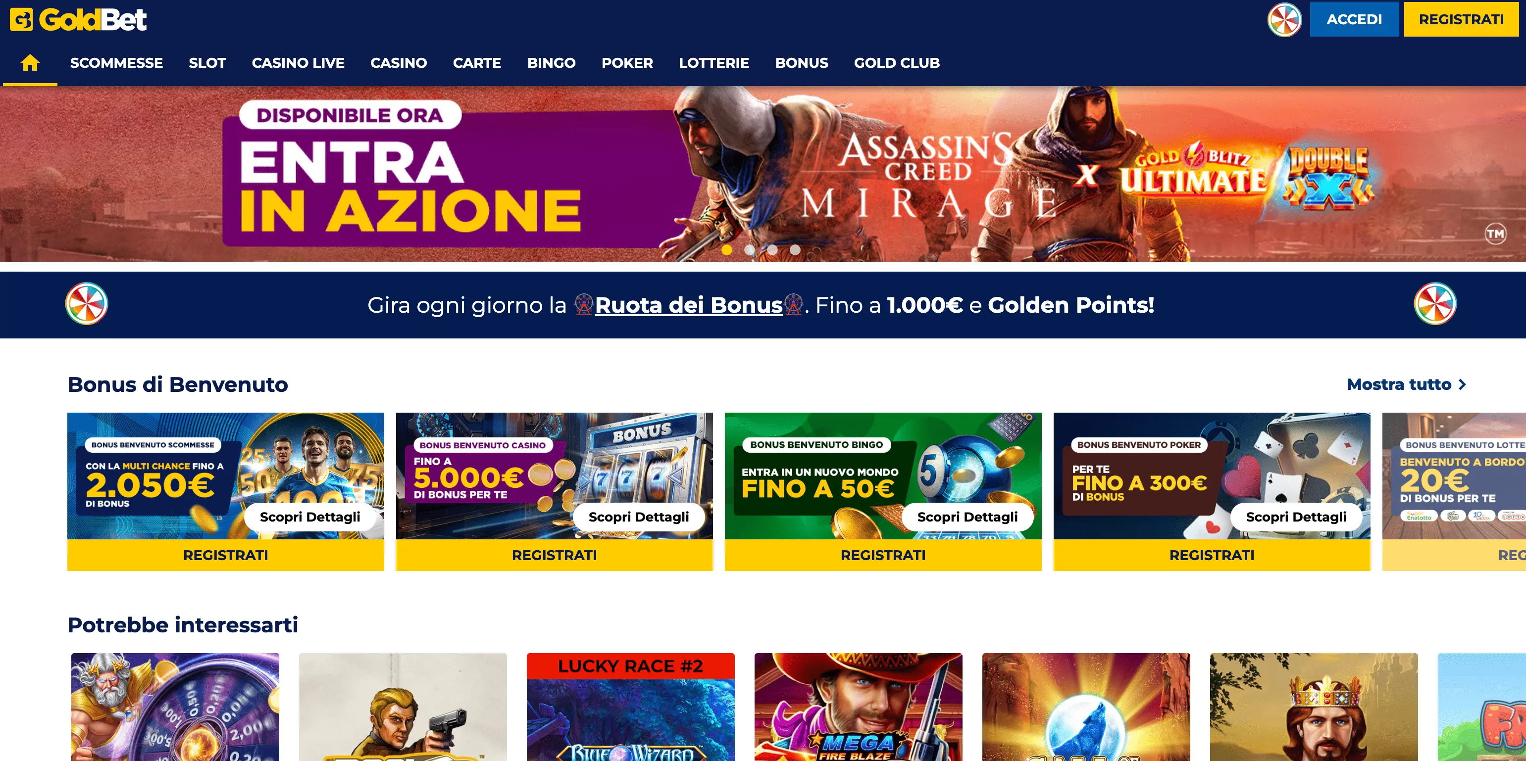Open the Scommesse menu item
Screen dimensions: 1526x761
click(x=116, y=63)
